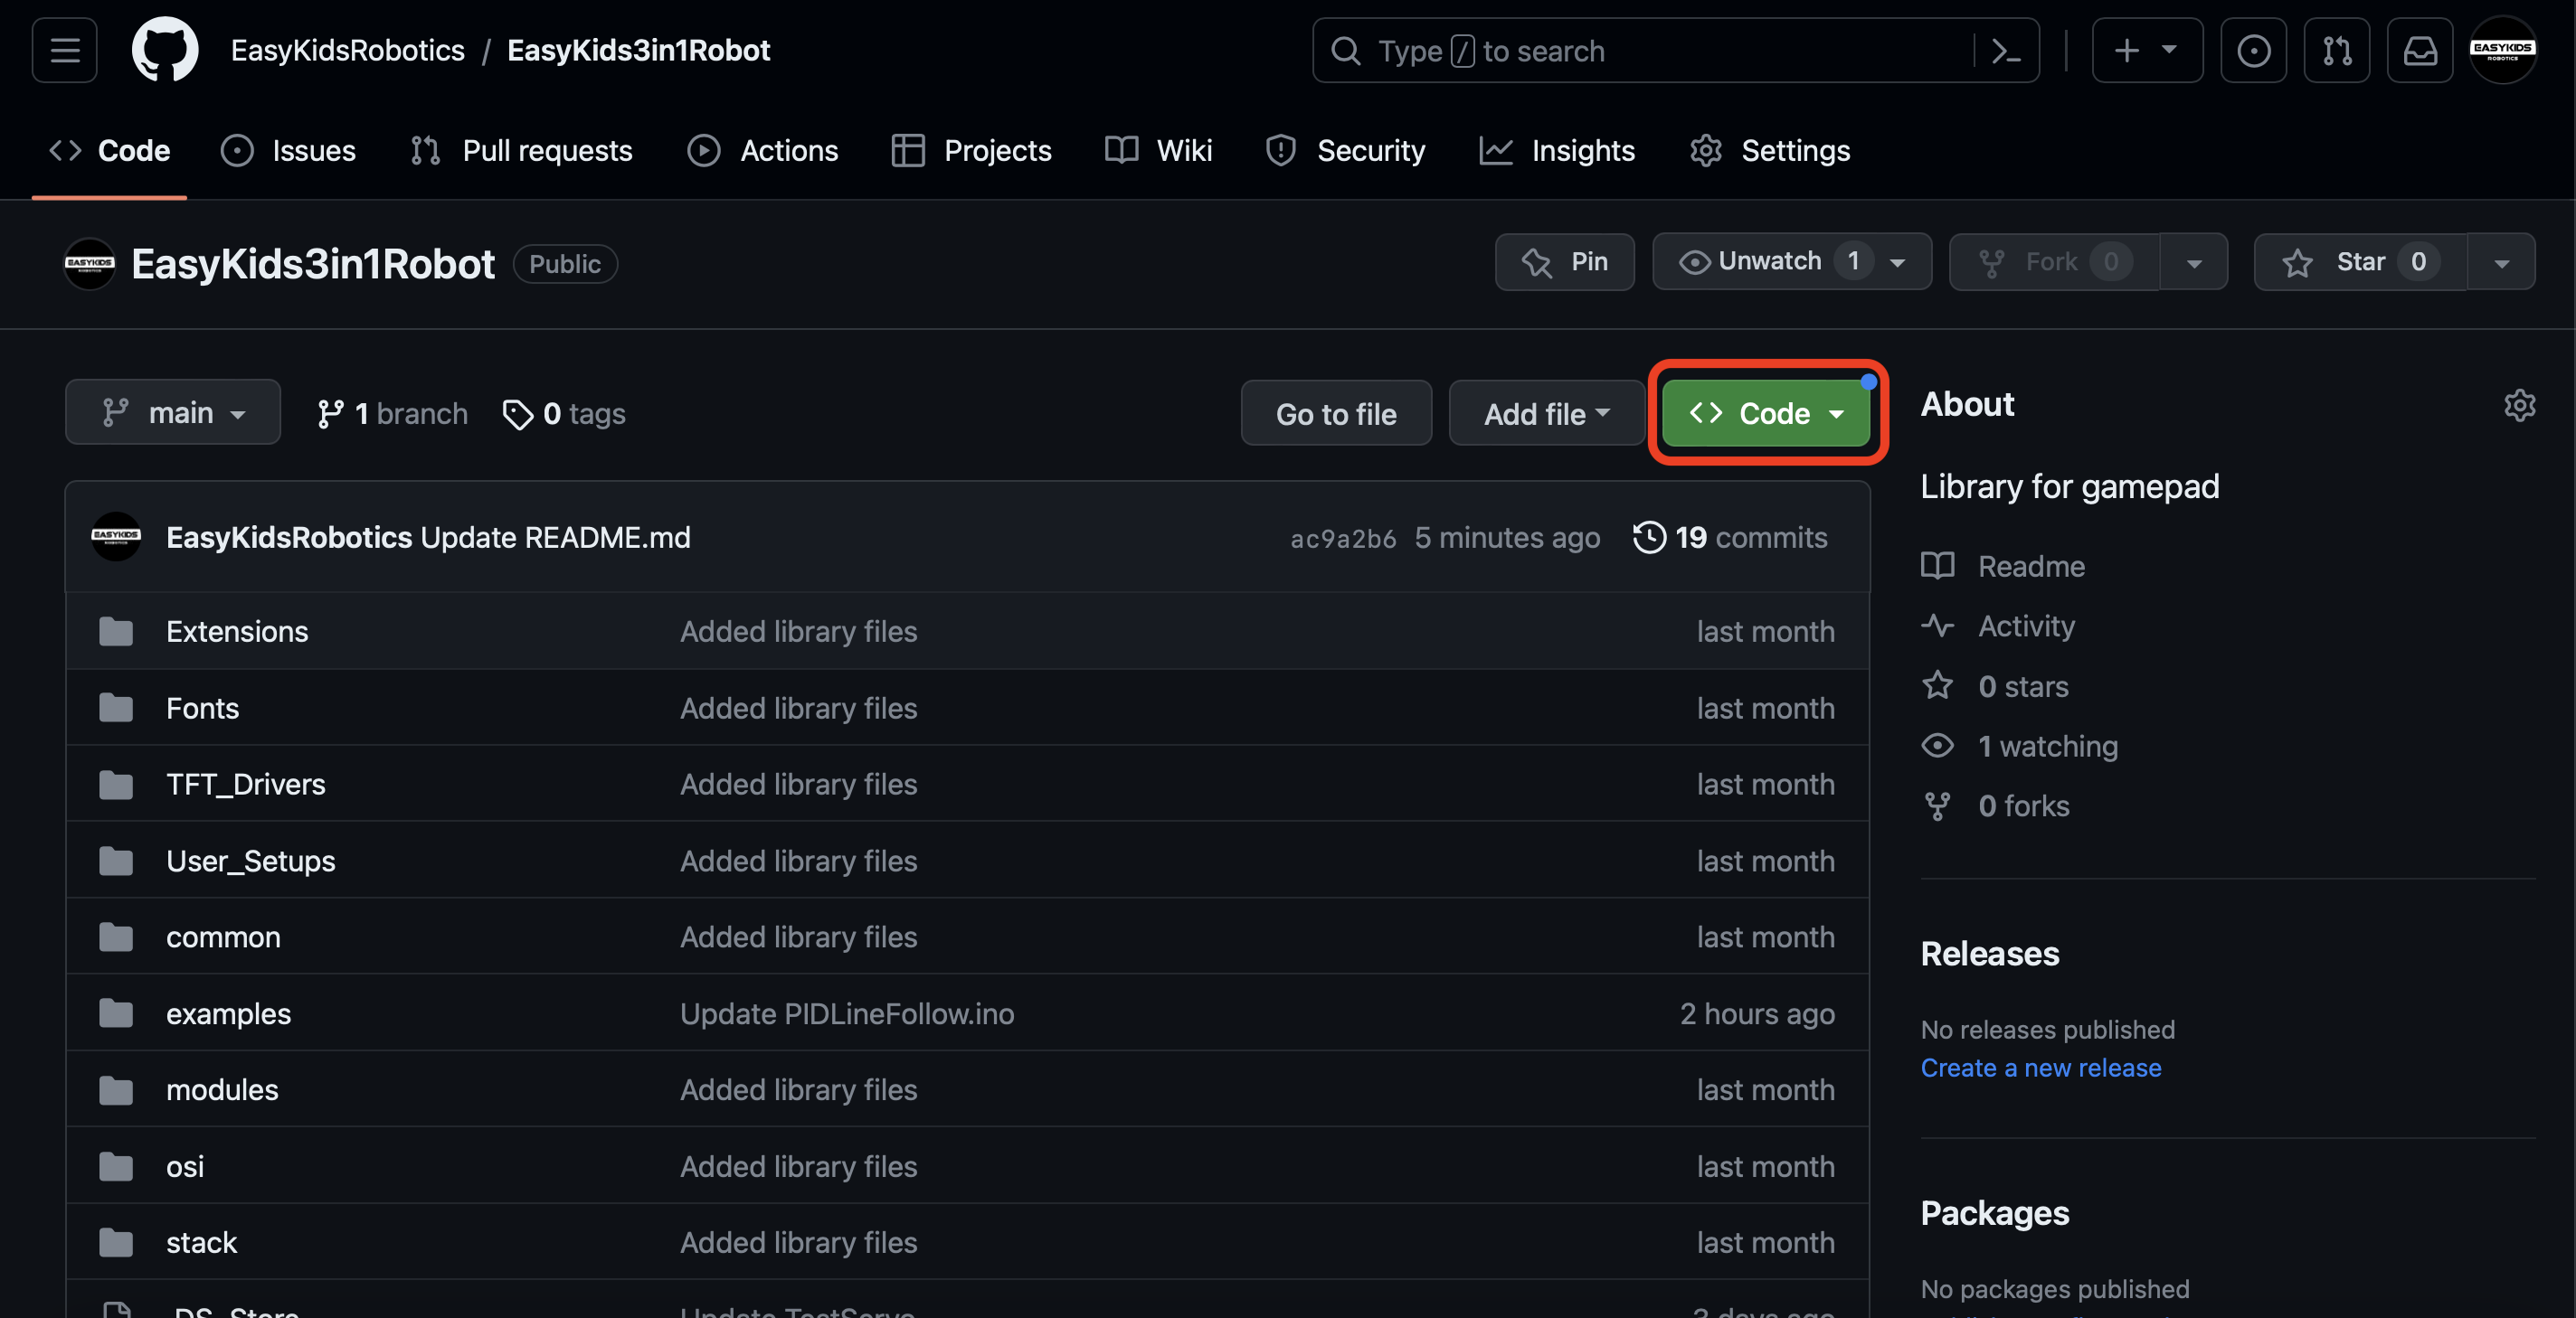
Task: View the 1 watching link
Action: (2019, 747)
